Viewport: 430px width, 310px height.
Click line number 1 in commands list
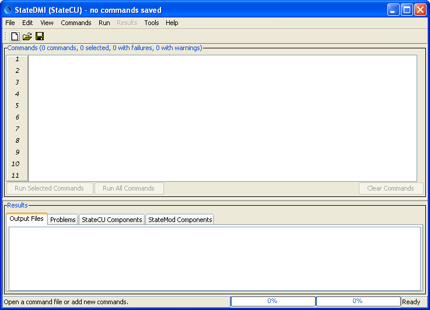click(18, 59)
